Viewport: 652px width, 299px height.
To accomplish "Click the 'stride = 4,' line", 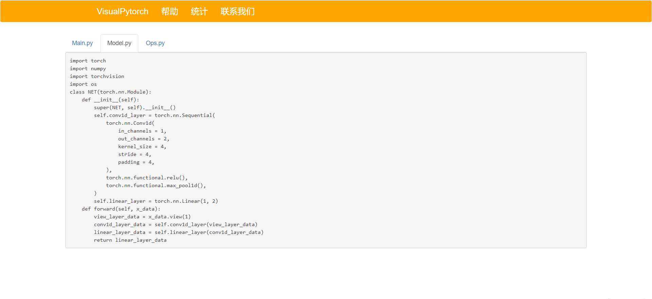I will tap(134, 154).
